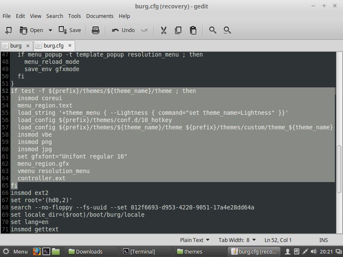Click the vertical scrollbar handle
343x257 pixels.
339,169
